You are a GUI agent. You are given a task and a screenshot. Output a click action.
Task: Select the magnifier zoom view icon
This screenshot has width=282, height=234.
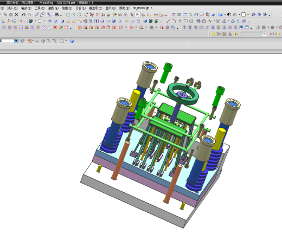pos(190,15)
